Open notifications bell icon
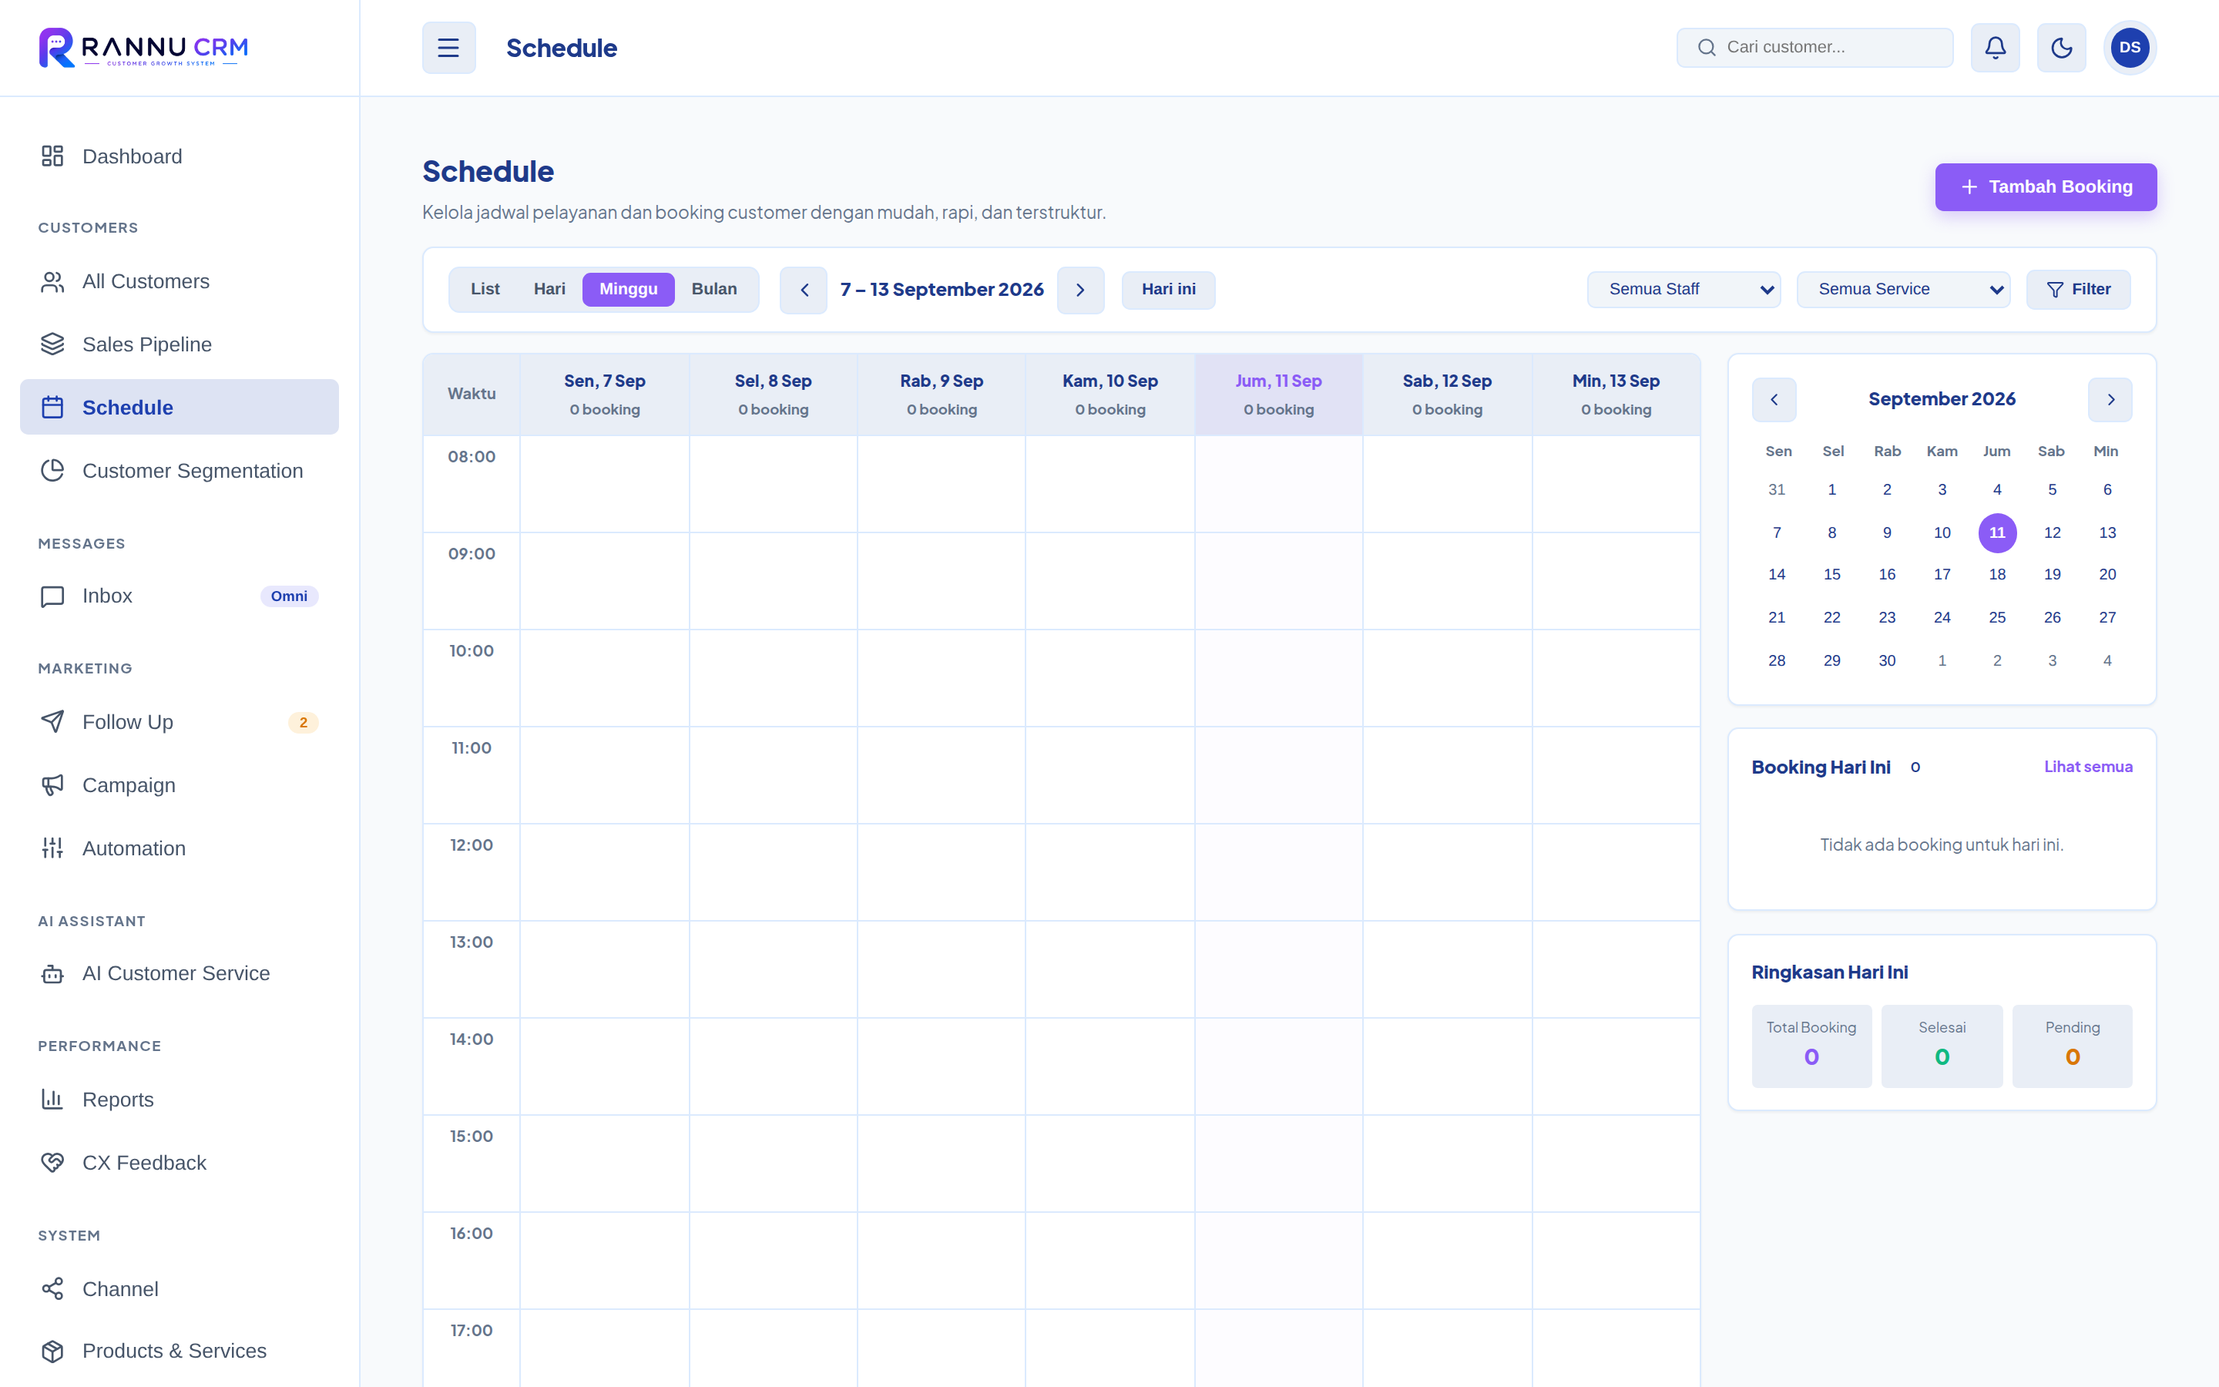Screen dimensions: 2219x1387 point(1994,48)
